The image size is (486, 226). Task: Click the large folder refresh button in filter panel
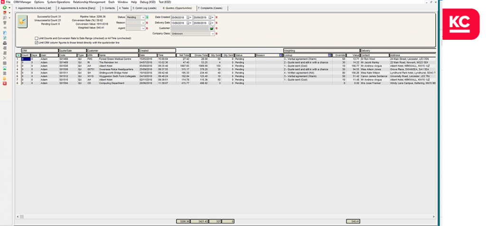point(22,21)
